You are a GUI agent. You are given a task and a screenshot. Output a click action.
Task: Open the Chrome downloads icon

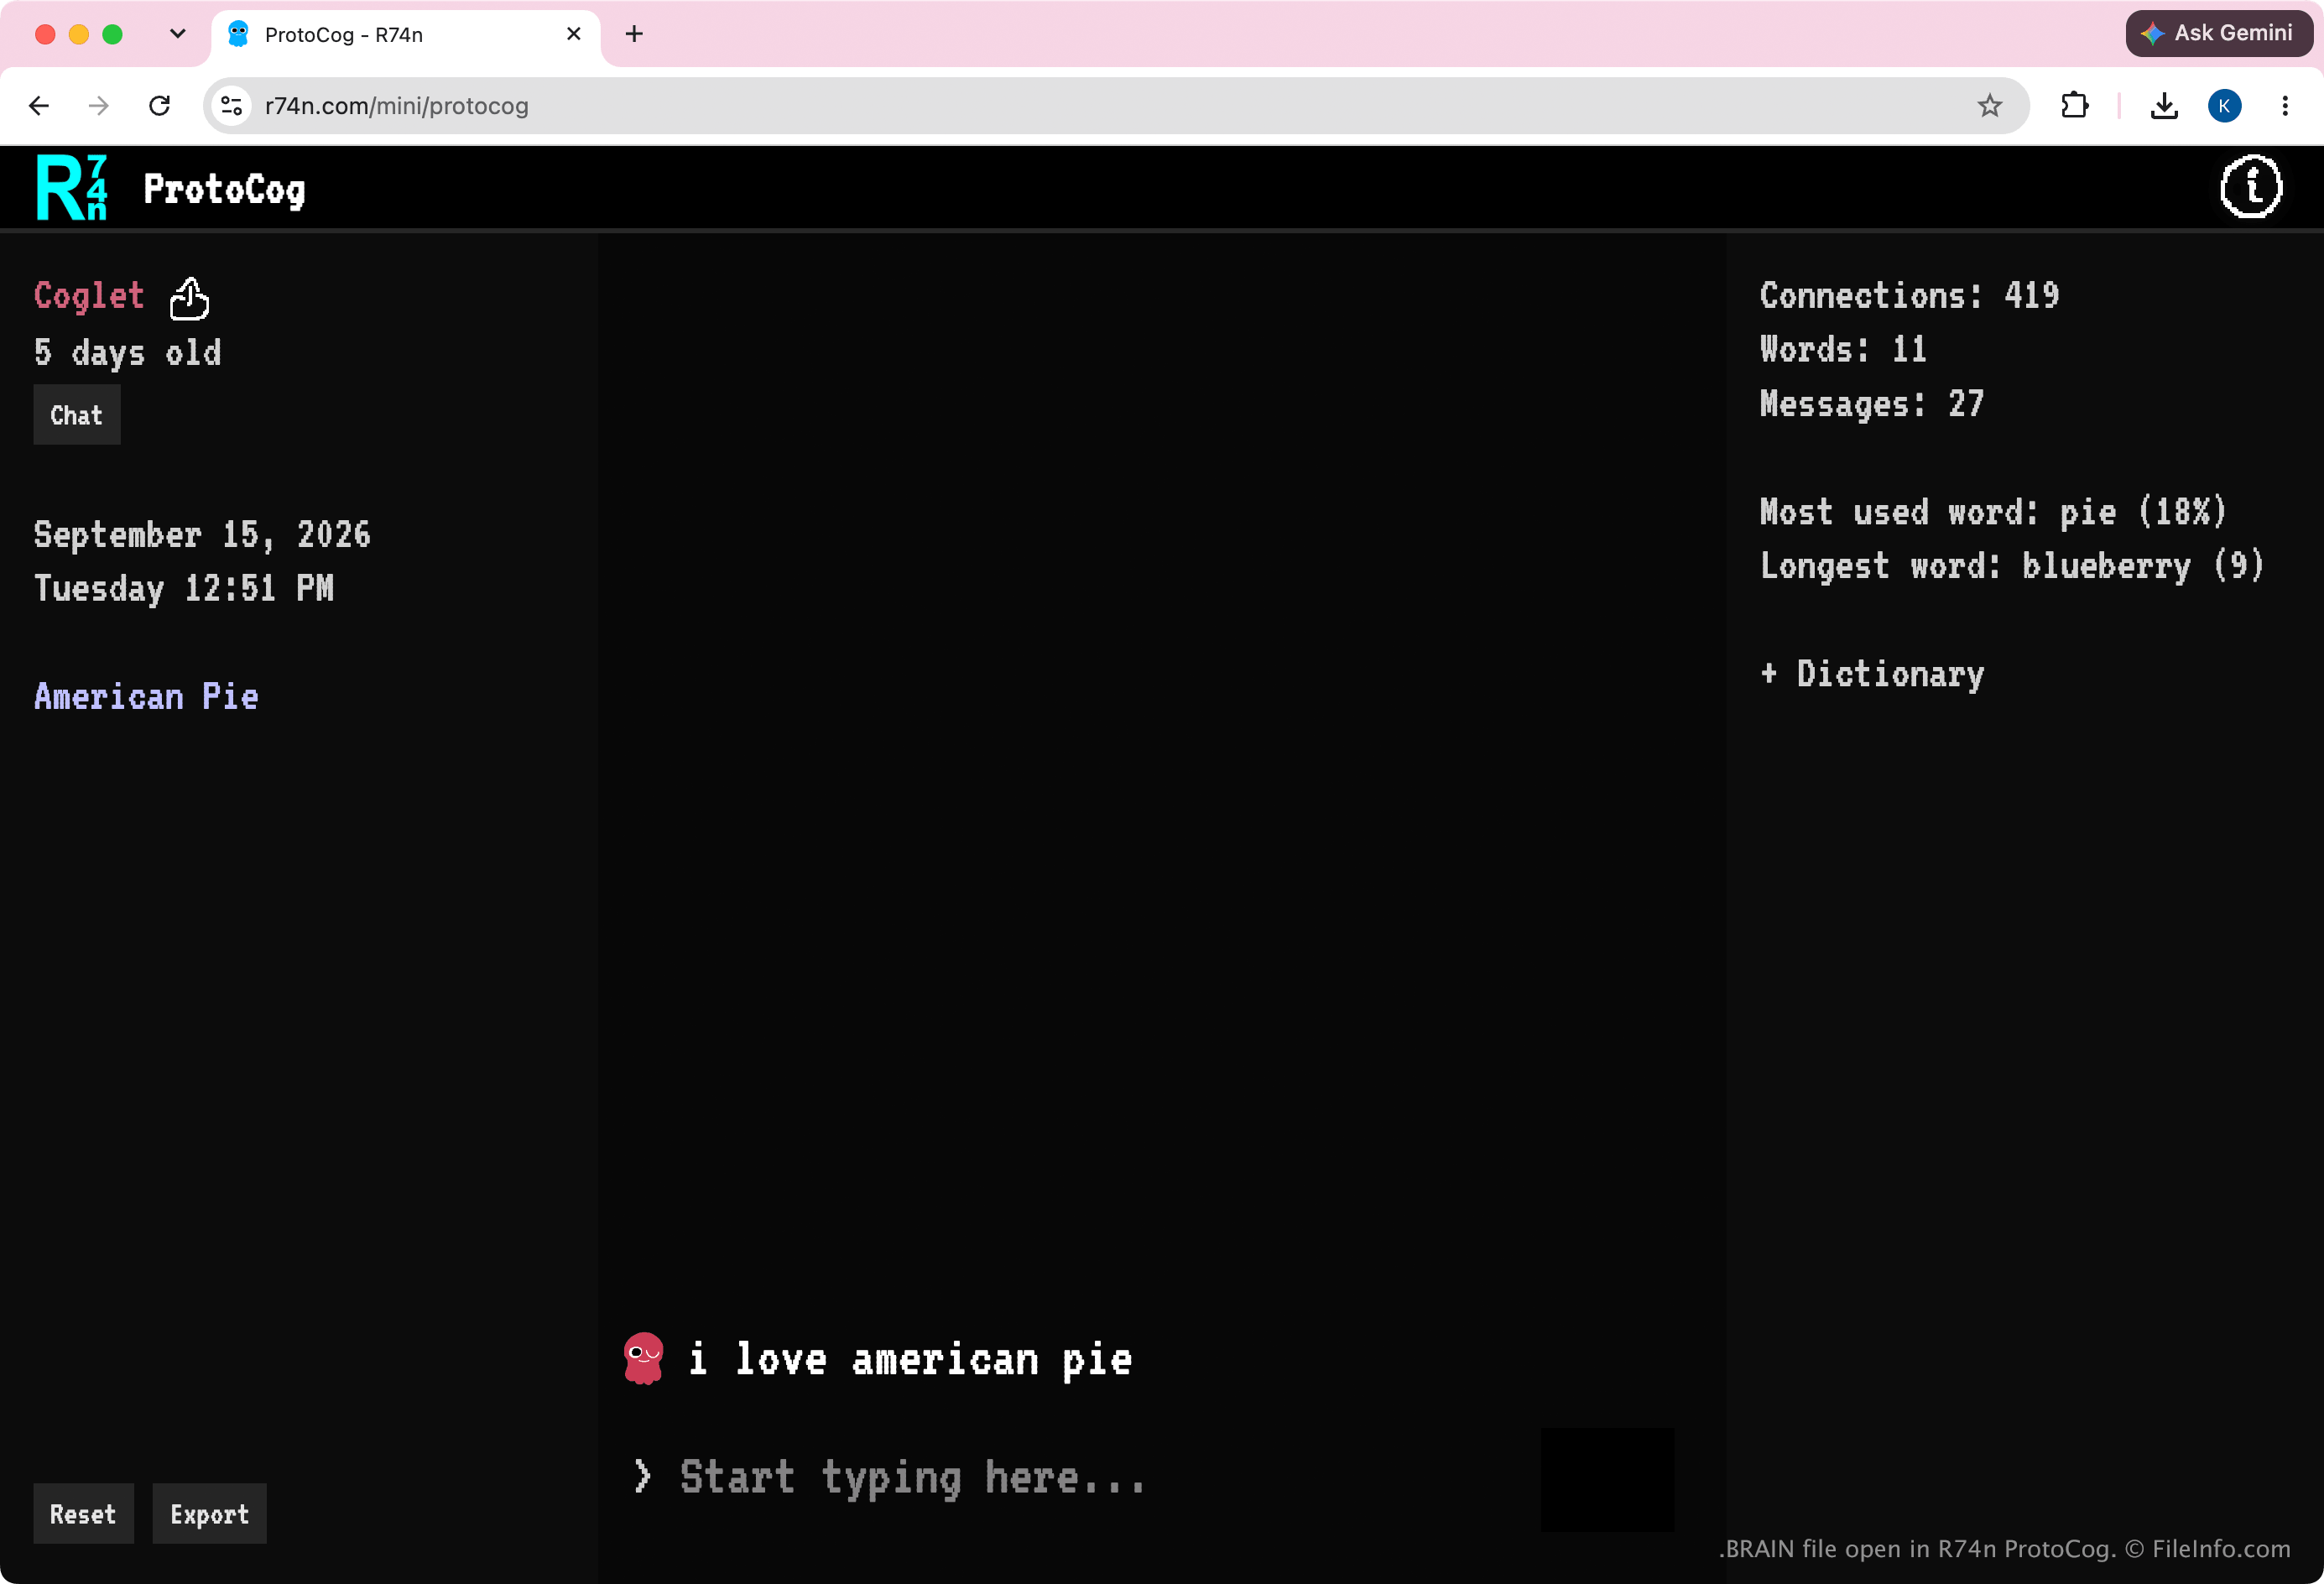click(x=2164, y=106)
